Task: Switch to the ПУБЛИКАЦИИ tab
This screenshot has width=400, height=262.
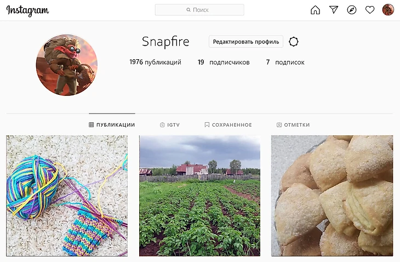Action: click(x=112, y=125)
